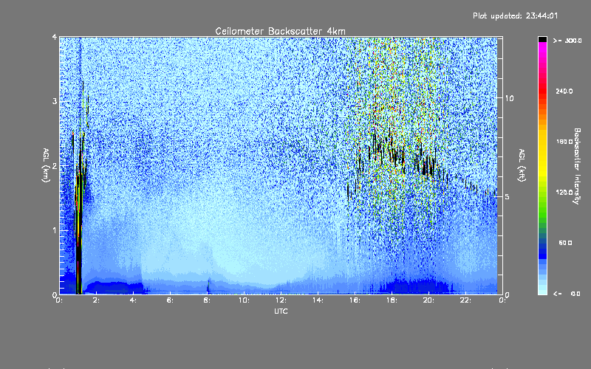Click the 'AGL (km)' left axis label
The image size is (591, 369).
46,165
